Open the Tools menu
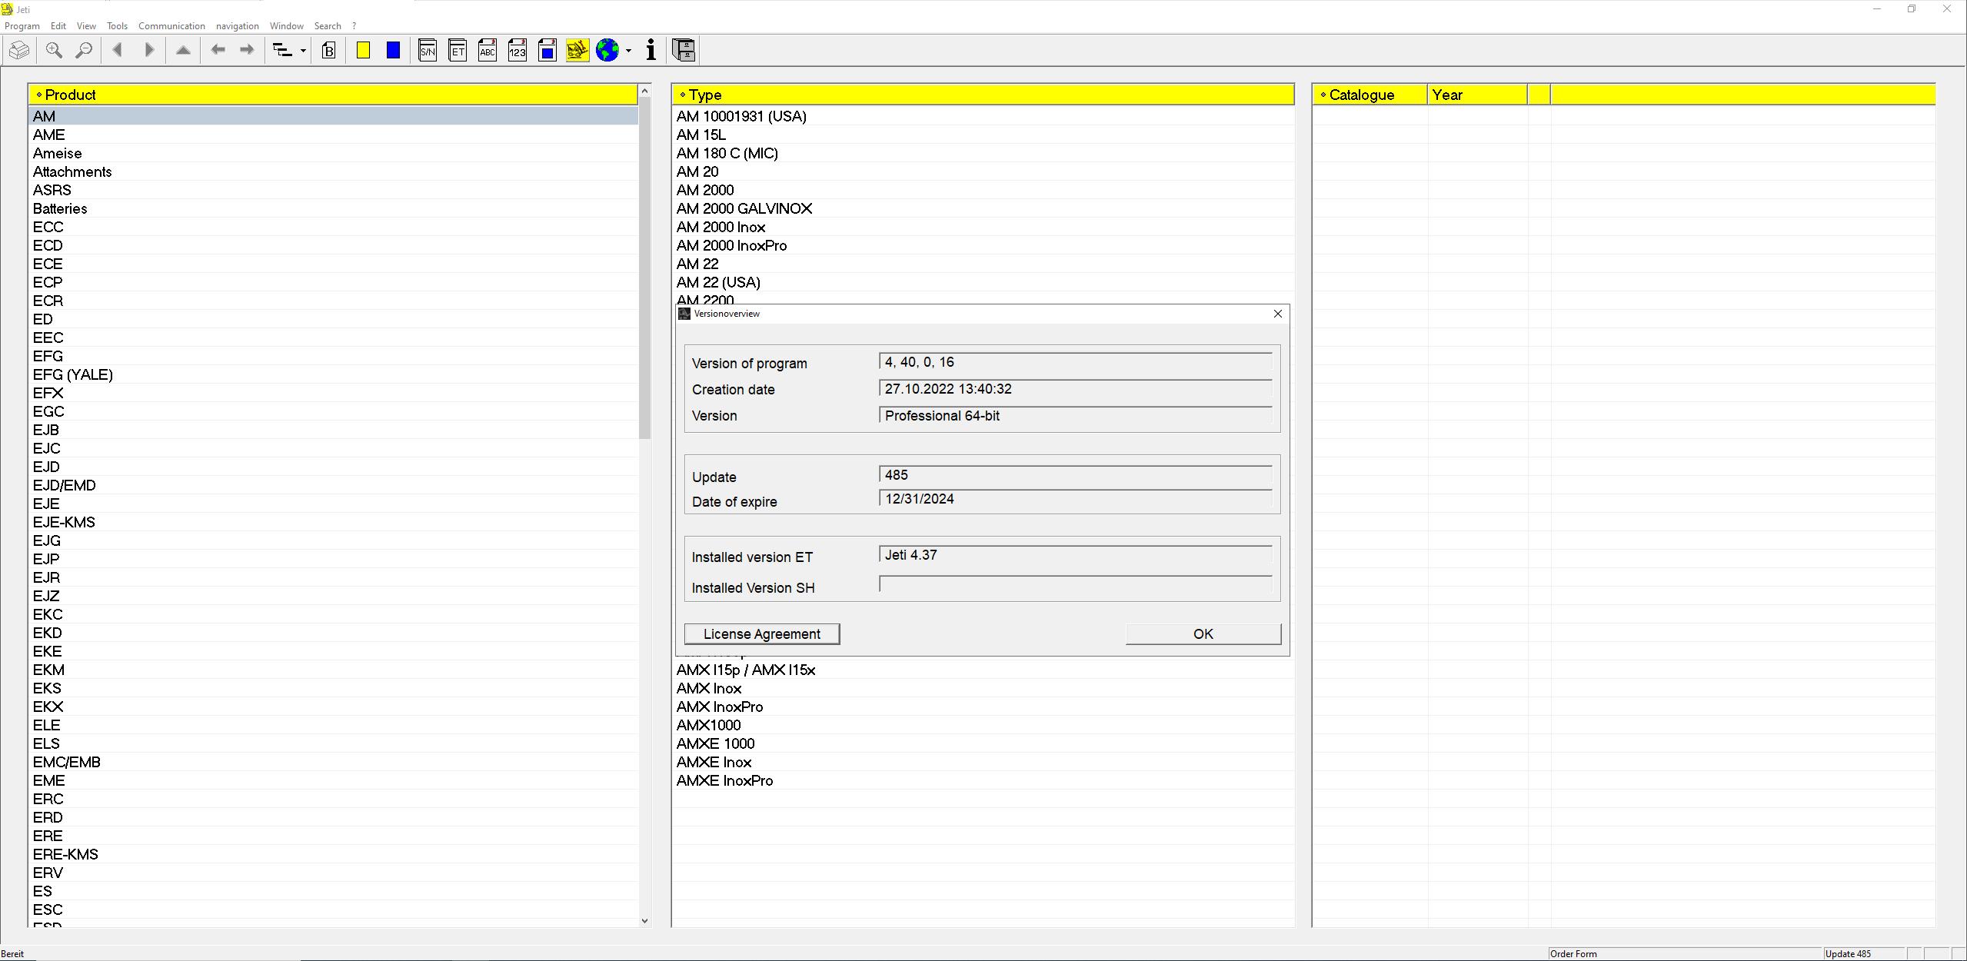This screenshot has width=1967, height=961. [x=117, y=26]
